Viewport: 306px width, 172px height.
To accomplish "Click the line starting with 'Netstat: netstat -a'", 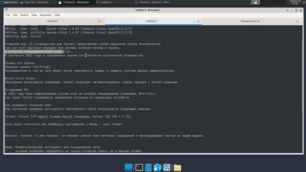I will point(105,136).
